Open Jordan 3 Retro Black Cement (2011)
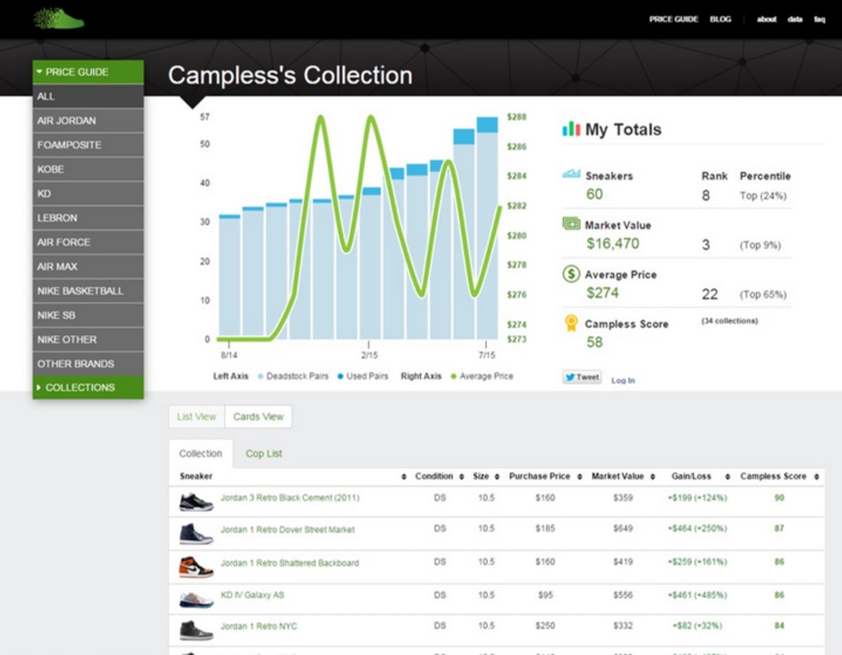The width and height of the screenshot is (842, 655). point(290,498)
